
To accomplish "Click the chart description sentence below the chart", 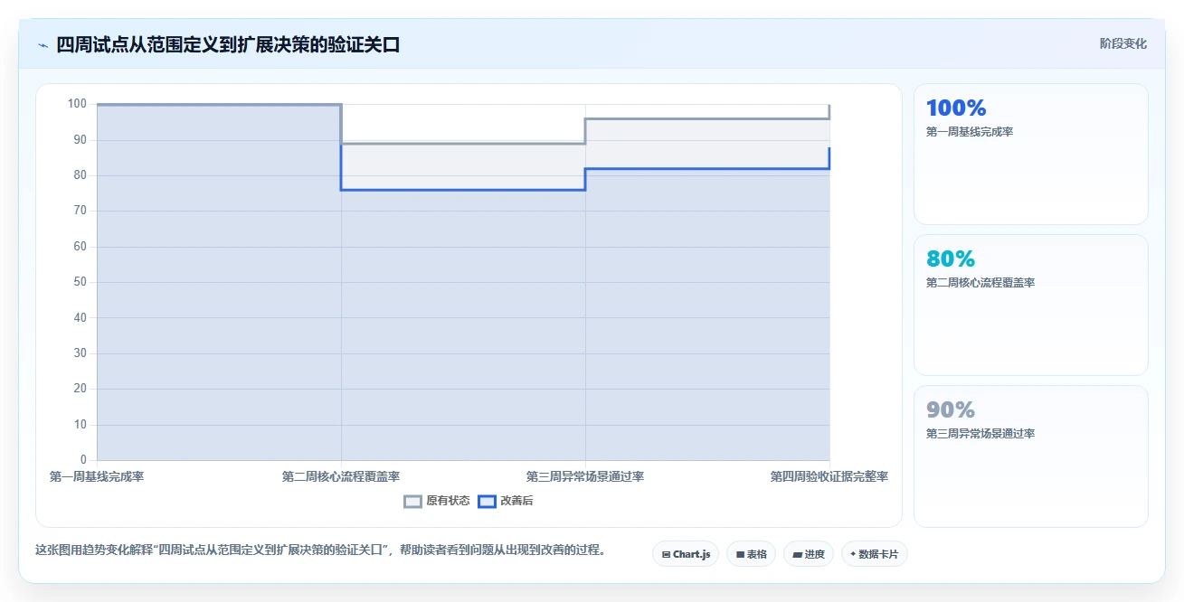I will [x=320, y=550].
